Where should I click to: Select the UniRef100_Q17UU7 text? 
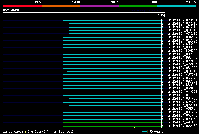tap(182, 41)
